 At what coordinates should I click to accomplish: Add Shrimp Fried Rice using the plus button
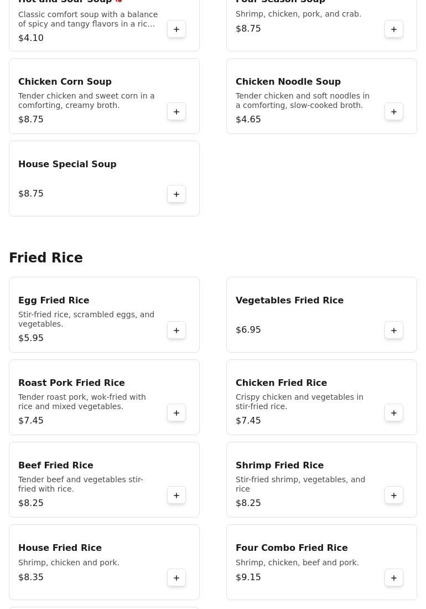[393, 495]
